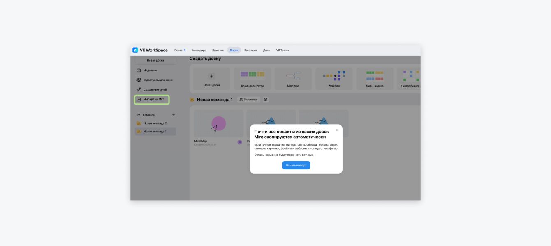The width and height of the screenshot is (551, 246).
Task: Close the Miro import dialog
Action: pos(337,130)
